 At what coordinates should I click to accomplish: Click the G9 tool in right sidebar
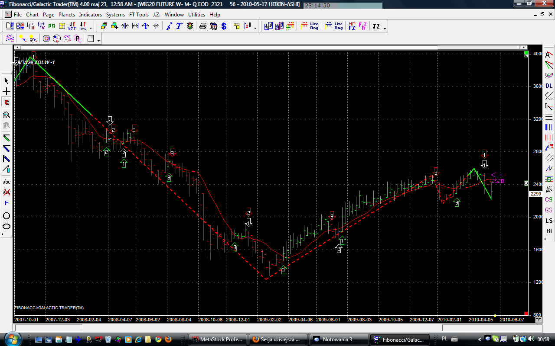tap(549, 200)
